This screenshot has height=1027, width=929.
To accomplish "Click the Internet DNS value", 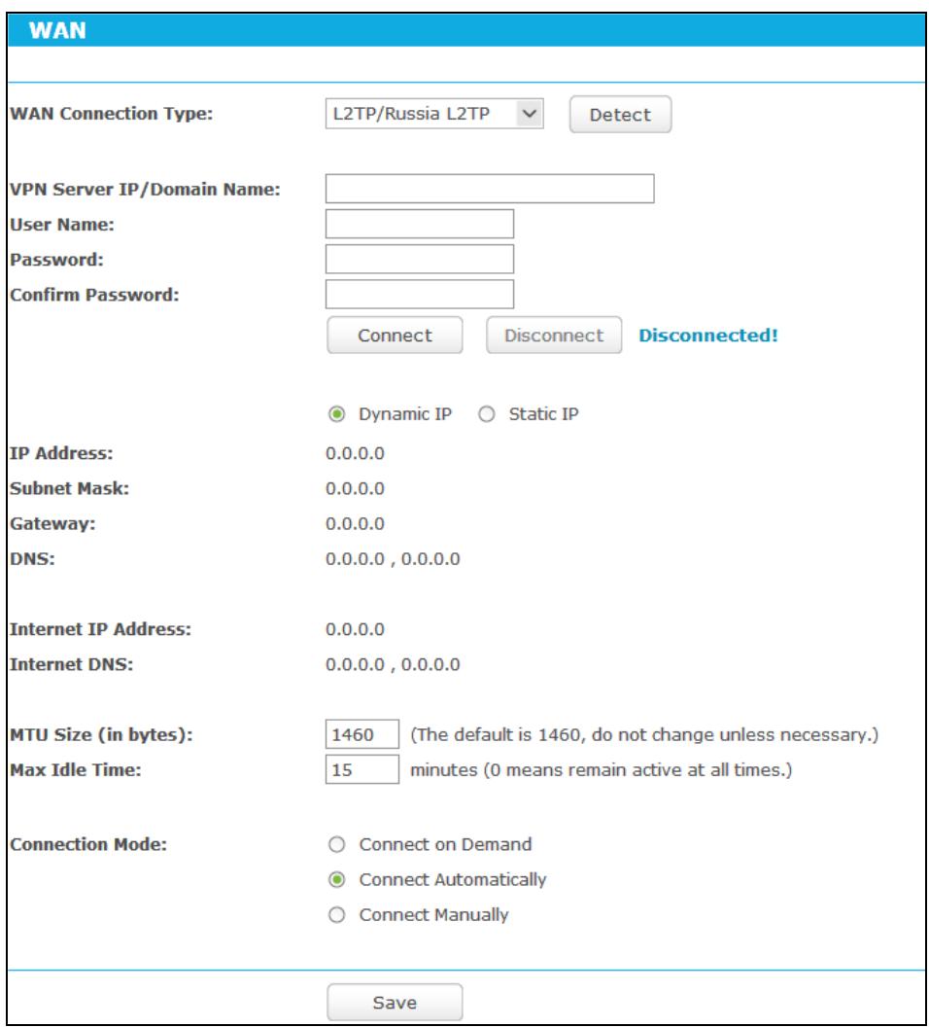I will click(394, 665).
